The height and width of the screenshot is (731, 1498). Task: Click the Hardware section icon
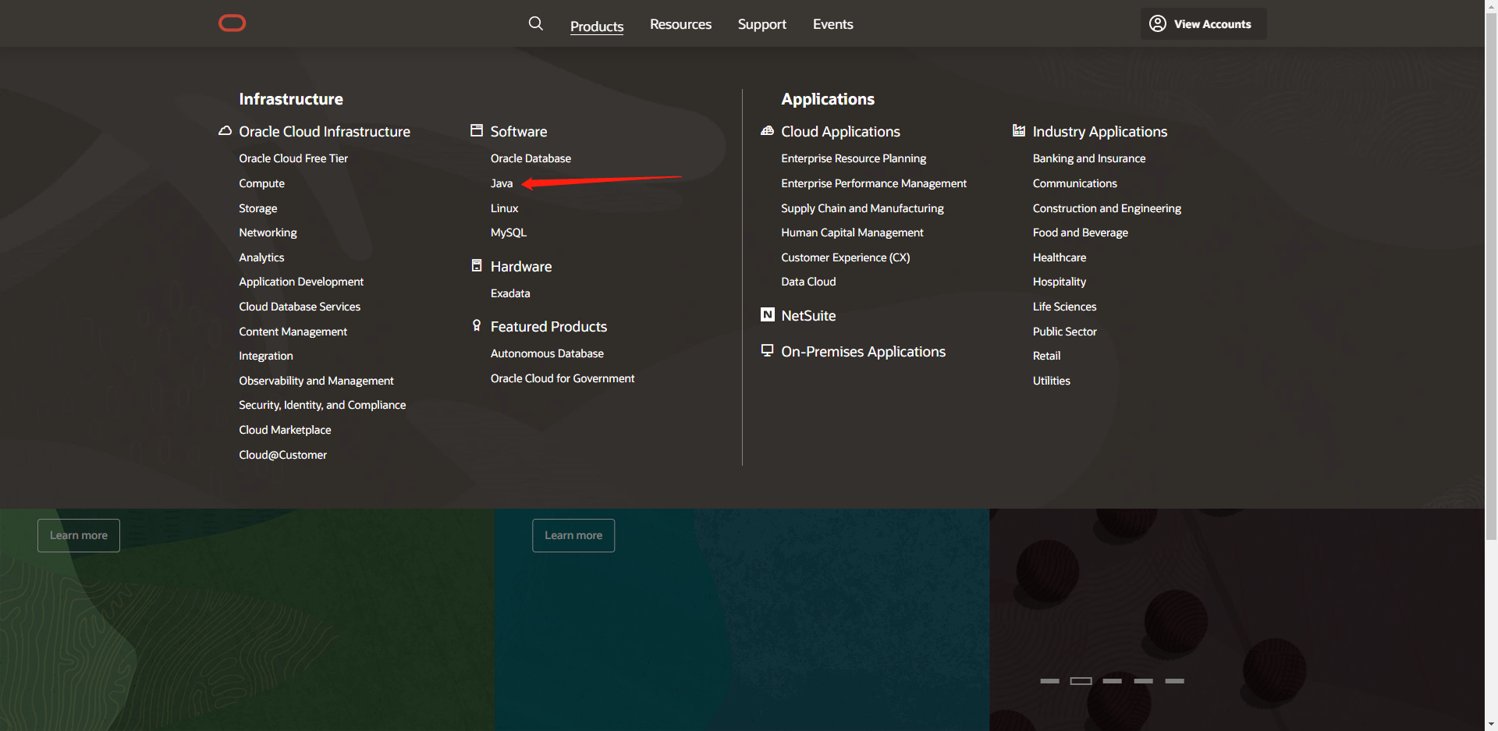(x=477, y=265)
